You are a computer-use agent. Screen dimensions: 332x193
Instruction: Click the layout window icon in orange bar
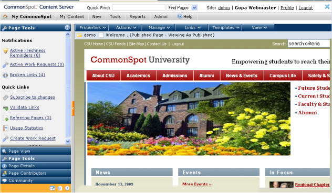pyautogui.click(x=53, y=188)
